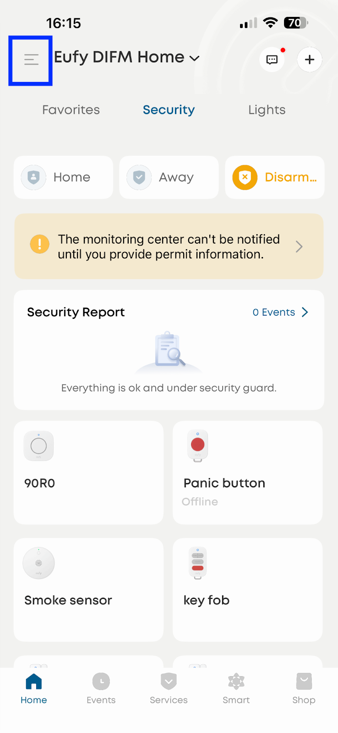
Task: Select the Disarmed security mode
Action: click(275, 177)
